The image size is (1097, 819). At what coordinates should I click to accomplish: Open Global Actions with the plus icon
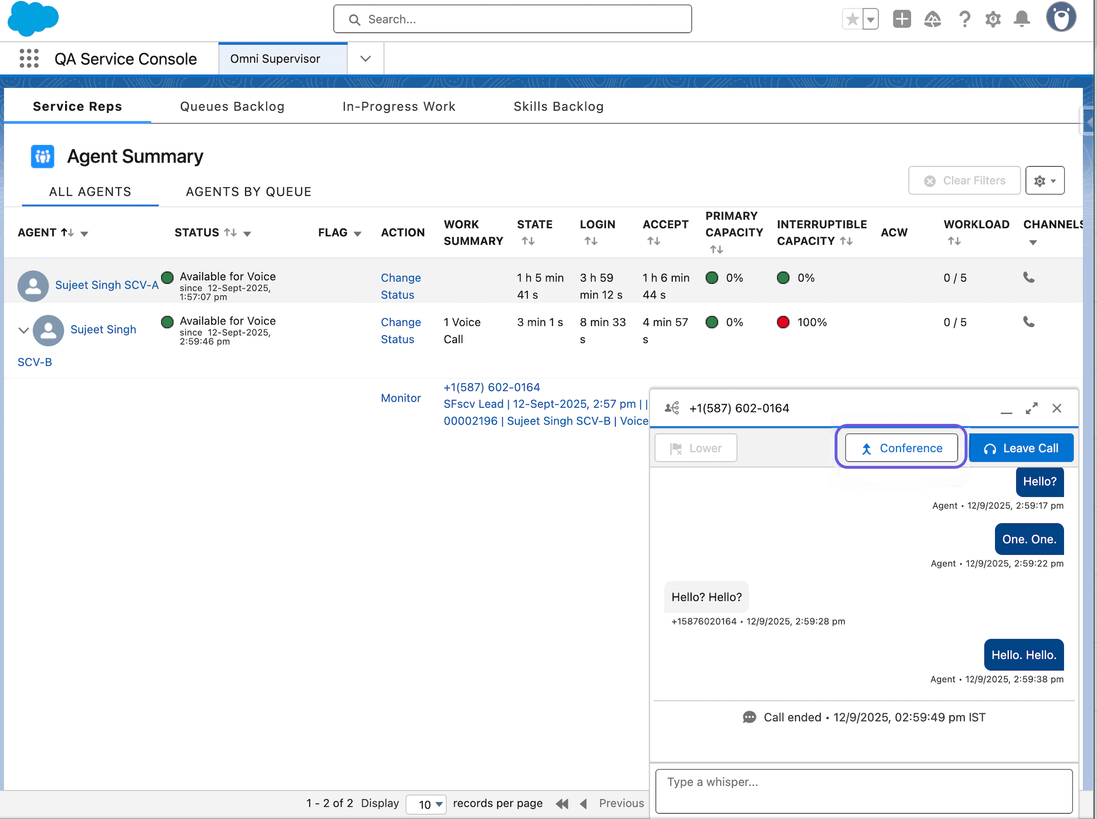point(902,19)
